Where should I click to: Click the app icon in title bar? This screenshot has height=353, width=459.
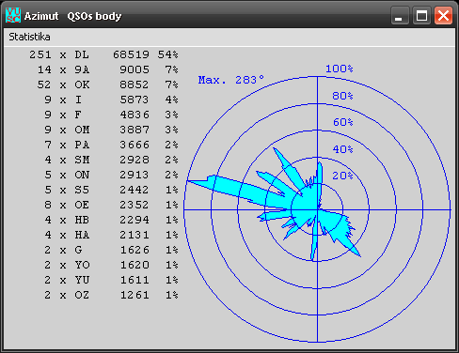[13, 15]
